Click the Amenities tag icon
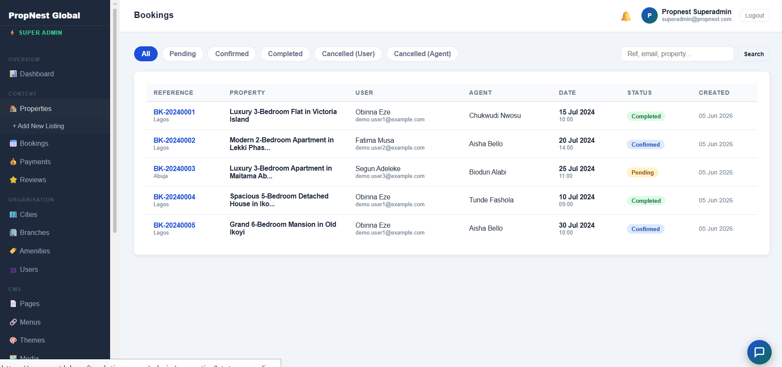Image resolution: width=782 pixels, height=367 pixels. click(13, 251)
